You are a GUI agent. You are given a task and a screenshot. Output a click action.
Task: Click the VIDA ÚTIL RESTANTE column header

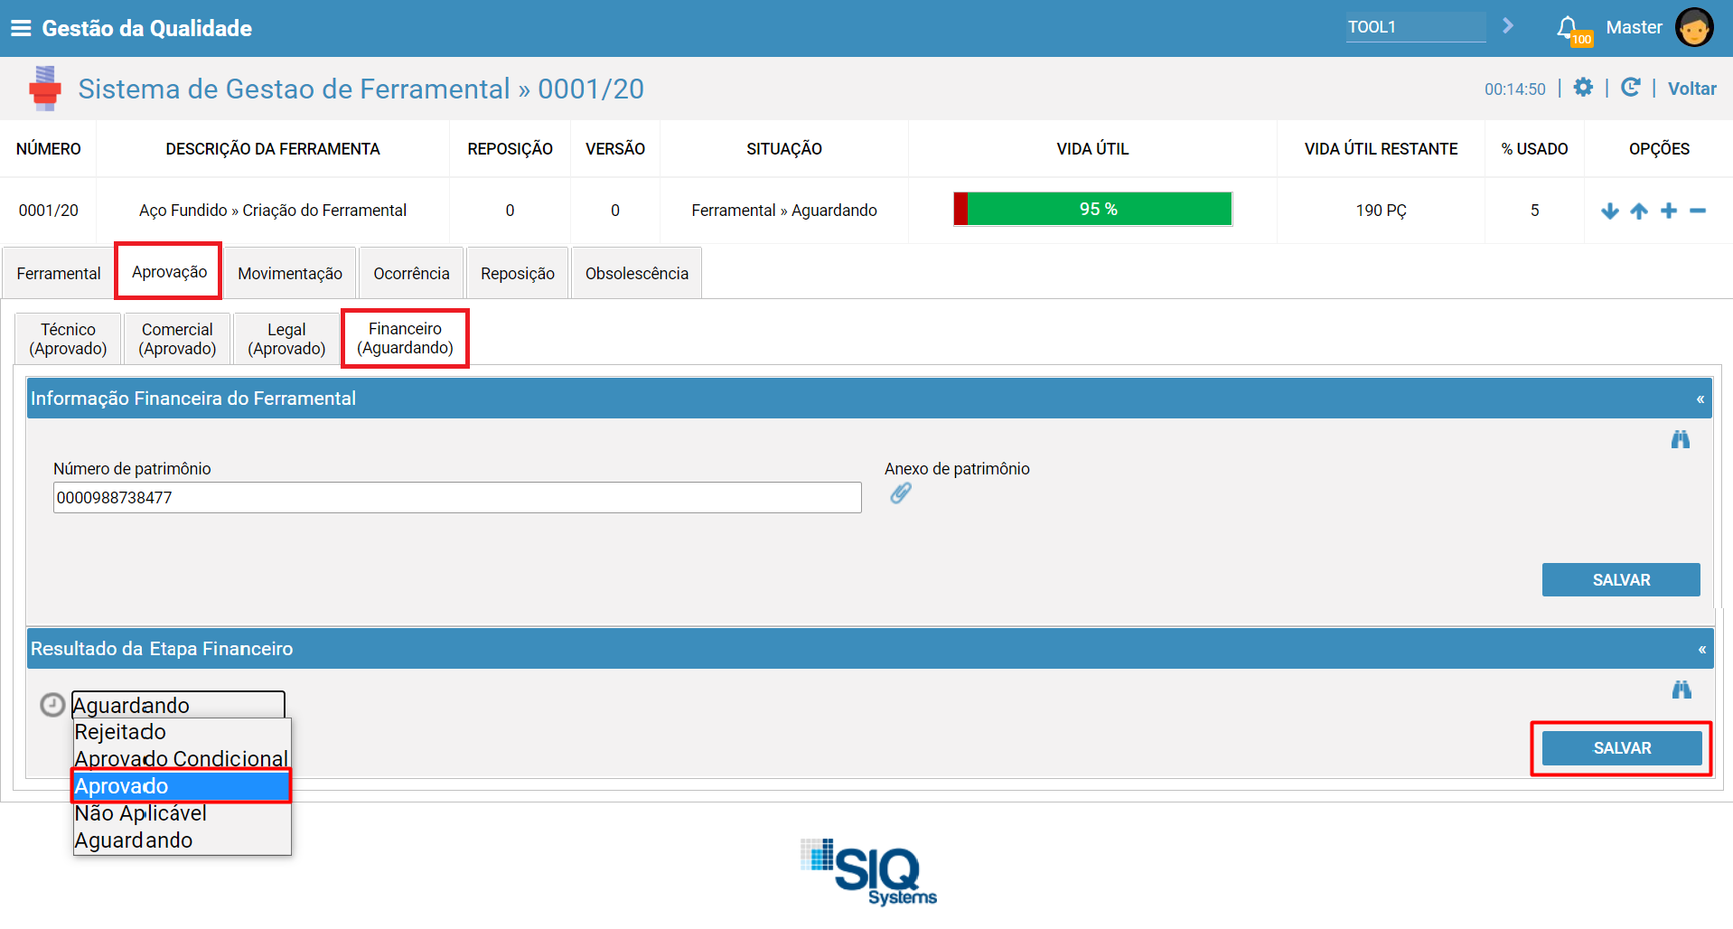[x=1381, y=149]
